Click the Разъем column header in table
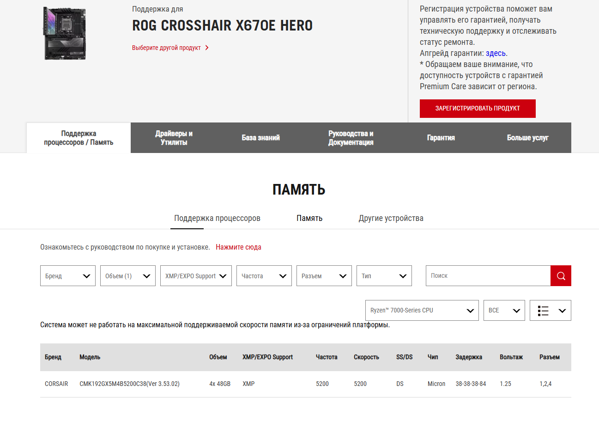Image resolution: width=599 pixels, height=422 pixels. pos(550,357)
